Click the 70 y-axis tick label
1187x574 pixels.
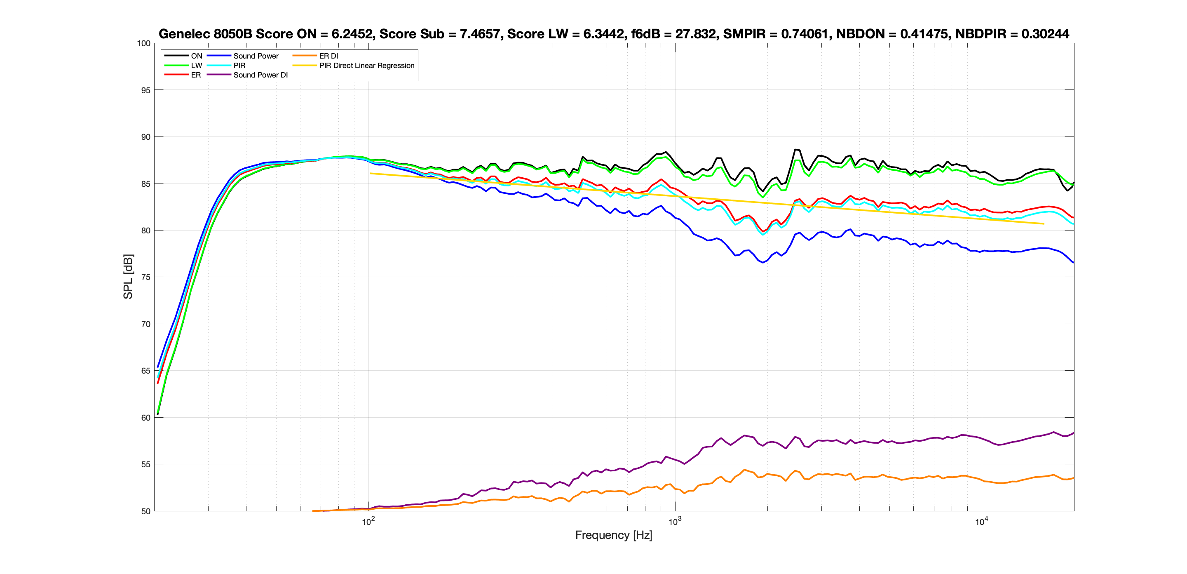point(145,324)
